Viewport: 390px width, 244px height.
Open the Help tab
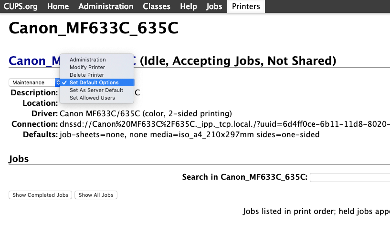click(188, 6)
